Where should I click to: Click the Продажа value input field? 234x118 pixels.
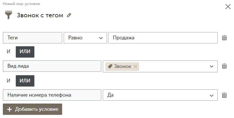163,38
